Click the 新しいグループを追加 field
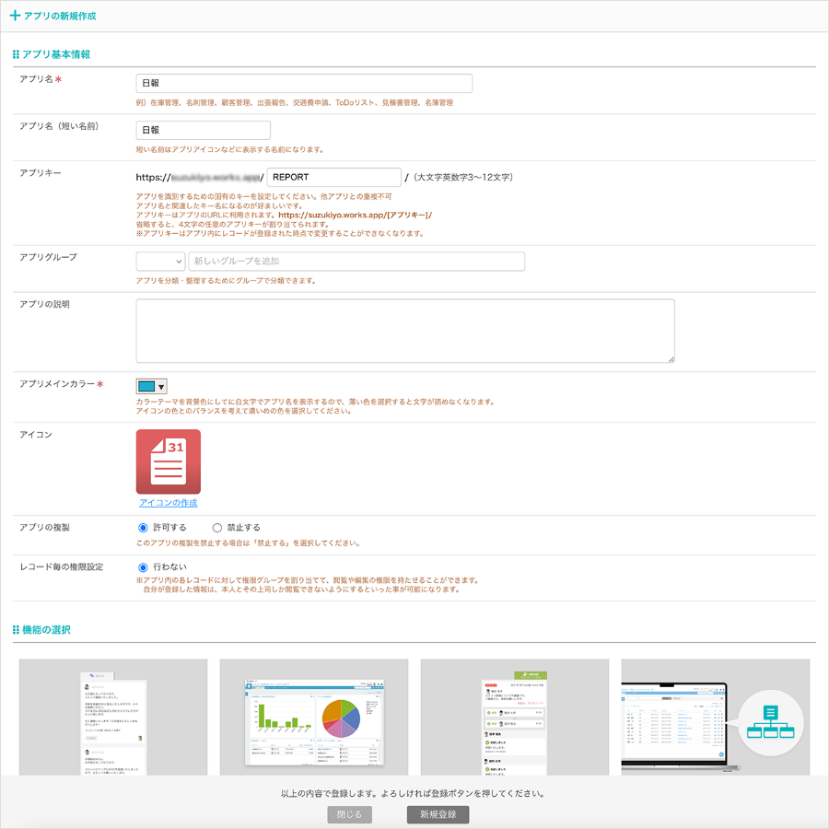 pyautogui.click(x=356, y=262)
